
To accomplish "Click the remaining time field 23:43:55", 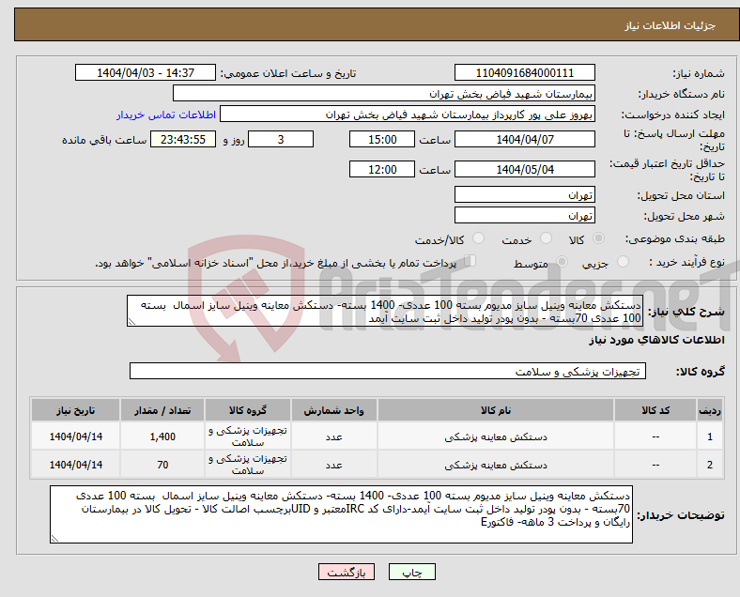I will pyautogui.click(x=182, y=140).
